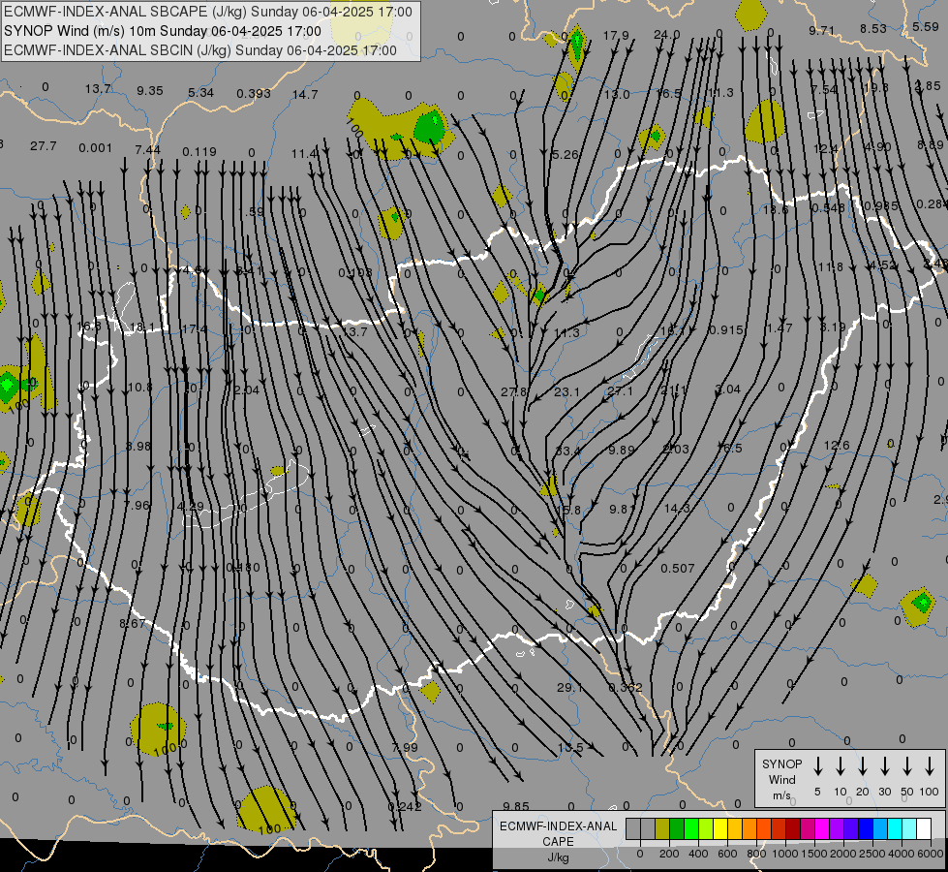Click the map value 13.5
Screen dimensions: 948x872
(x=570, y=747)
